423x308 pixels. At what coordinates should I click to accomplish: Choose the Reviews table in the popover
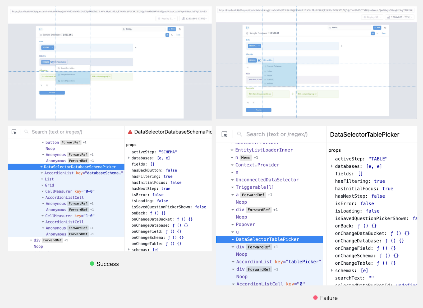279,83
